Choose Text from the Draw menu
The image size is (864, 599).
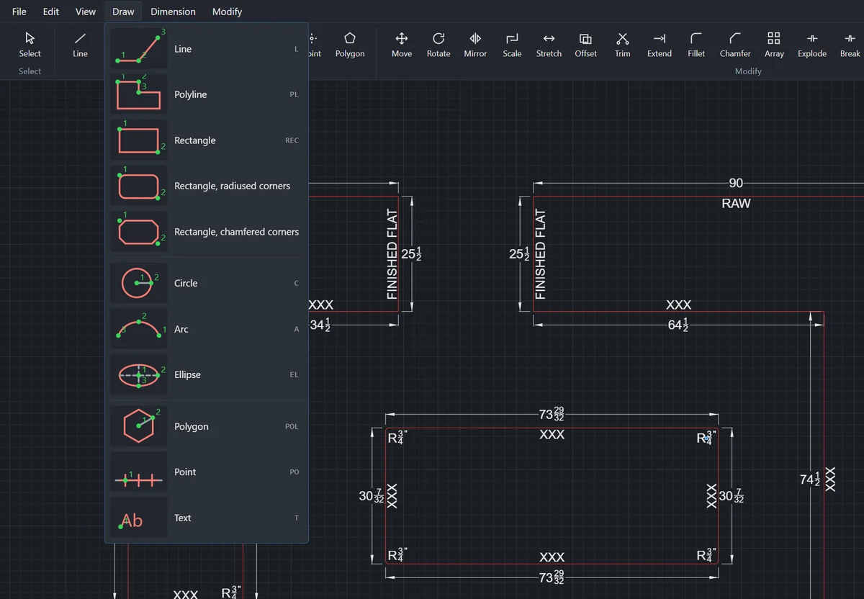click(207, 518)
